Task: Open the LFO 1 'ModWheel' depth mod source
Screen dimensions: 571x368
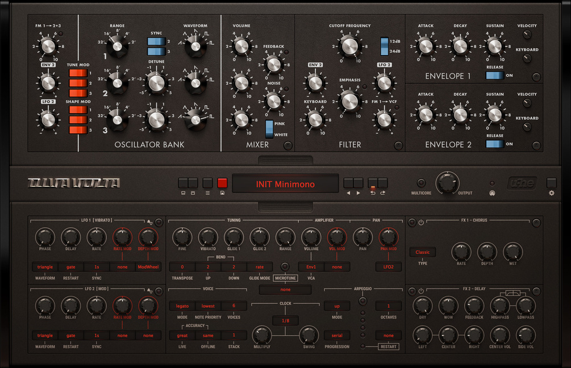Action: click(x=148, y=267)
